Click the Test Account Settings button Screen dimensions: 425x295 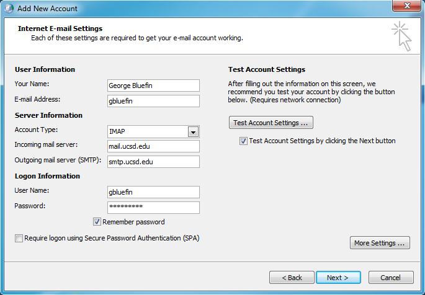click(x=271, y=123)
